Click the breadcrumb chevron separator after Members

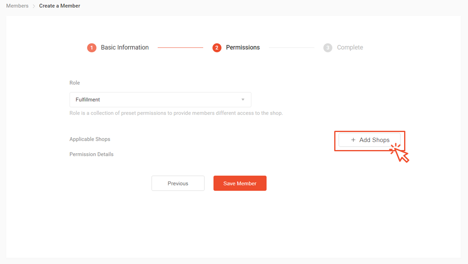[34, 6]
